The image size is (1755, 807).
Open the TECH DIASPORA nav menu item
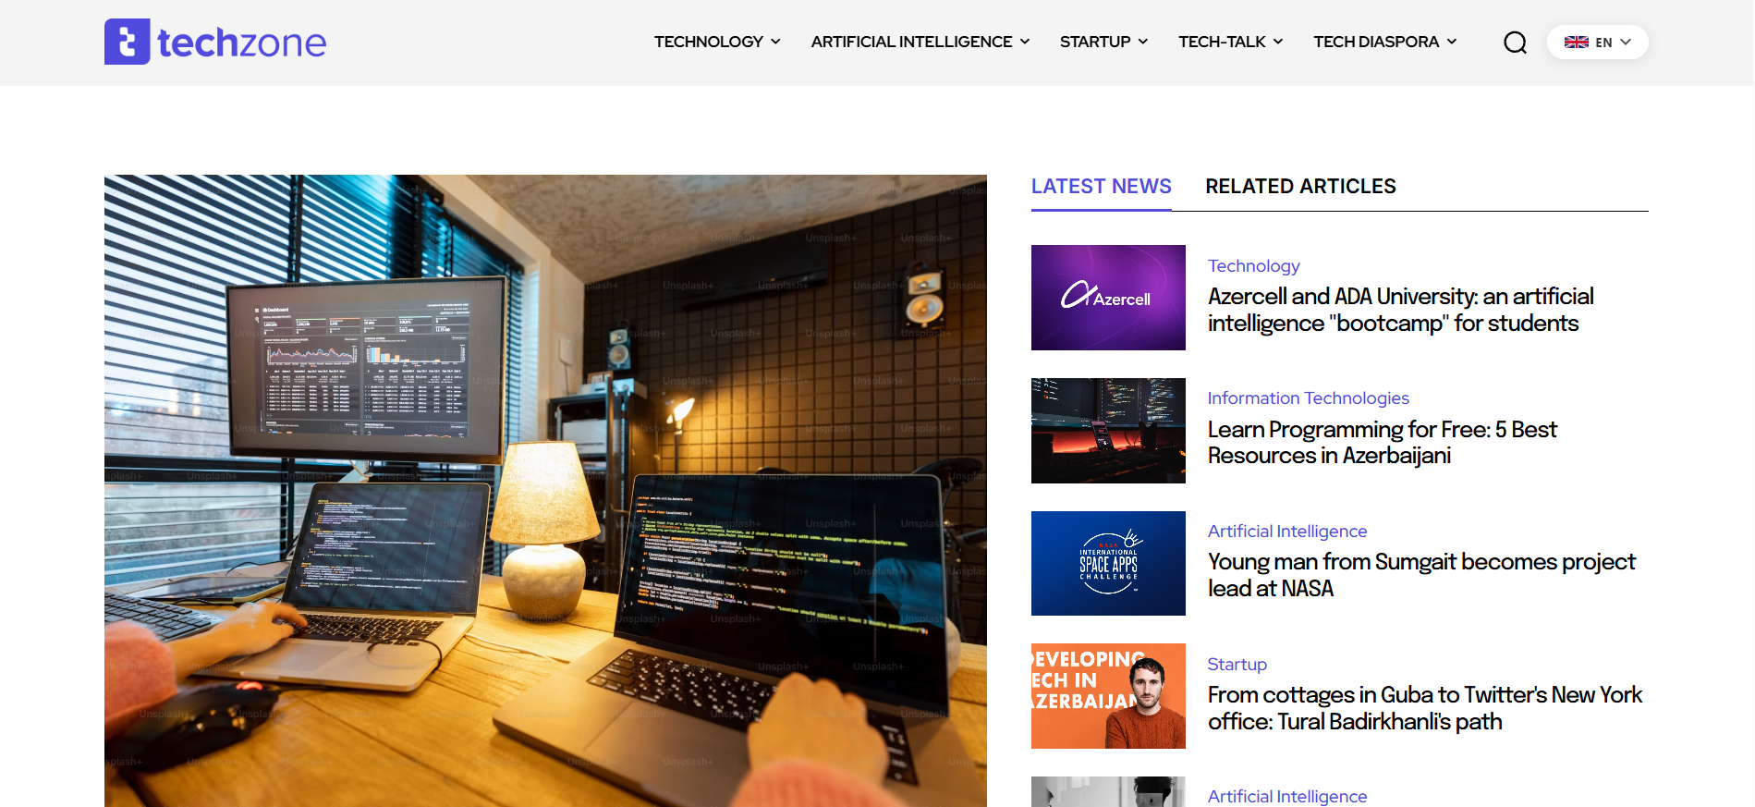tap(1376, 42)
